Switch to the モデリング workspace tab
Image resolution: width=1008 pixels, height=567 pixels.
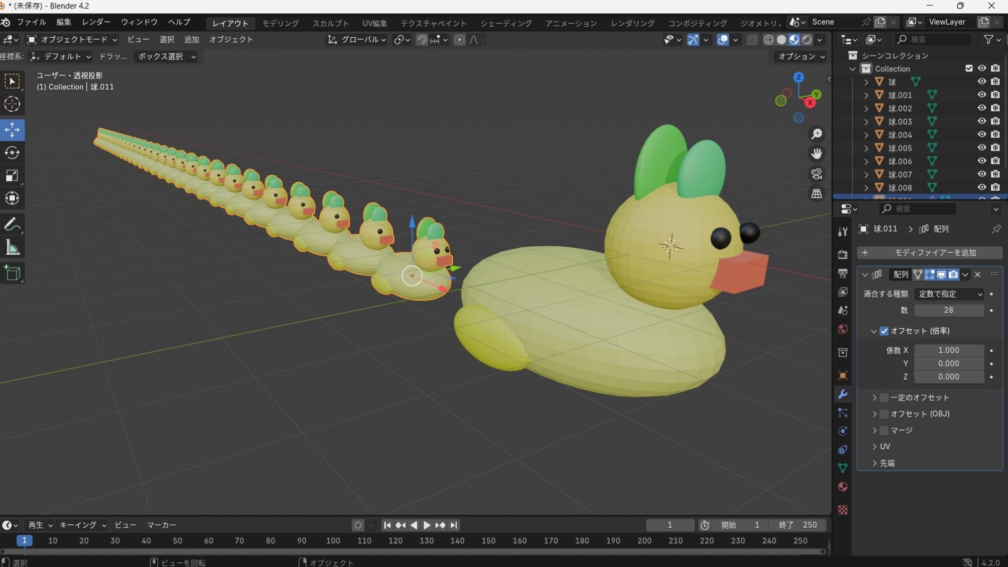tap(280, 24)
